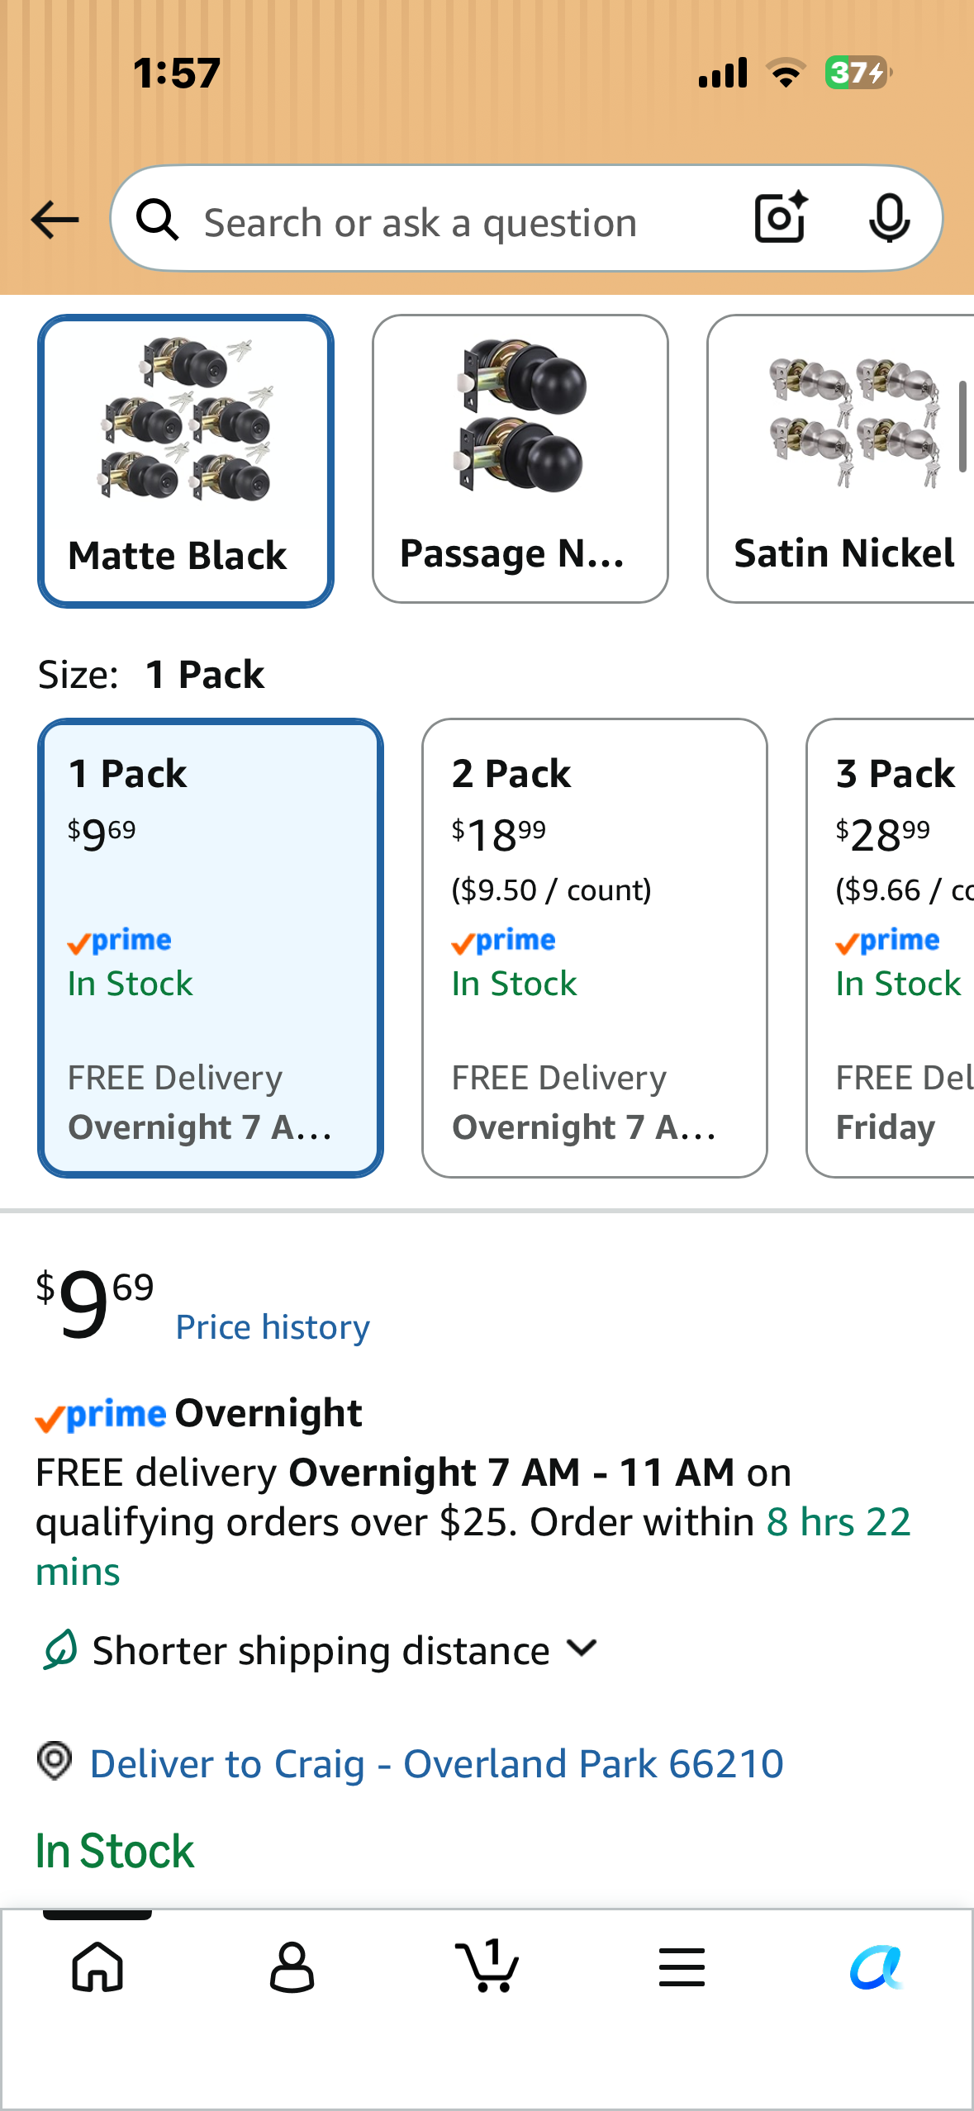Choose the Passage N... style option
This screenshot has height=2111, width=974.
point(520,459)
